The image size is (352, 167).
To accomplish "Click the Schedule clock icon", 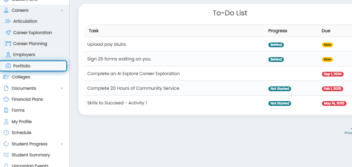I will pyautogui.click(x=6, y=133).
